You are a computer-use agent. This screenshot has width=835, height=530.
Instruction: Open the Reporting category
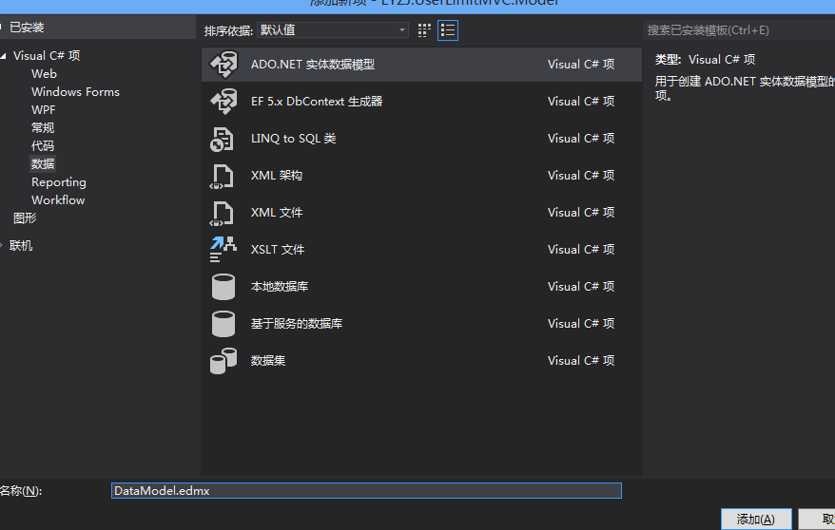coord(58,182)
